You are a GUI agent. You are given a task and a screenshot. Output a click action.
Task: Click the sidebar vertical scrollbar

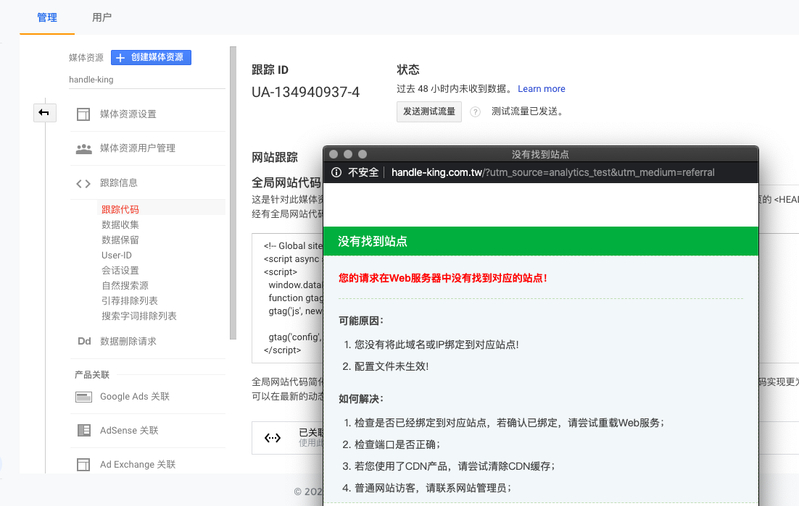coord(233,192)
